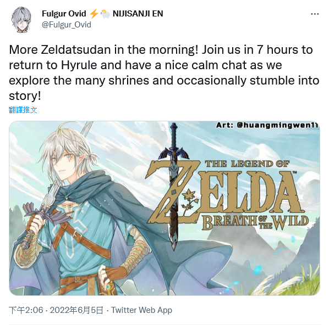Click the 2022年6月5日 date text

[76, 310]
